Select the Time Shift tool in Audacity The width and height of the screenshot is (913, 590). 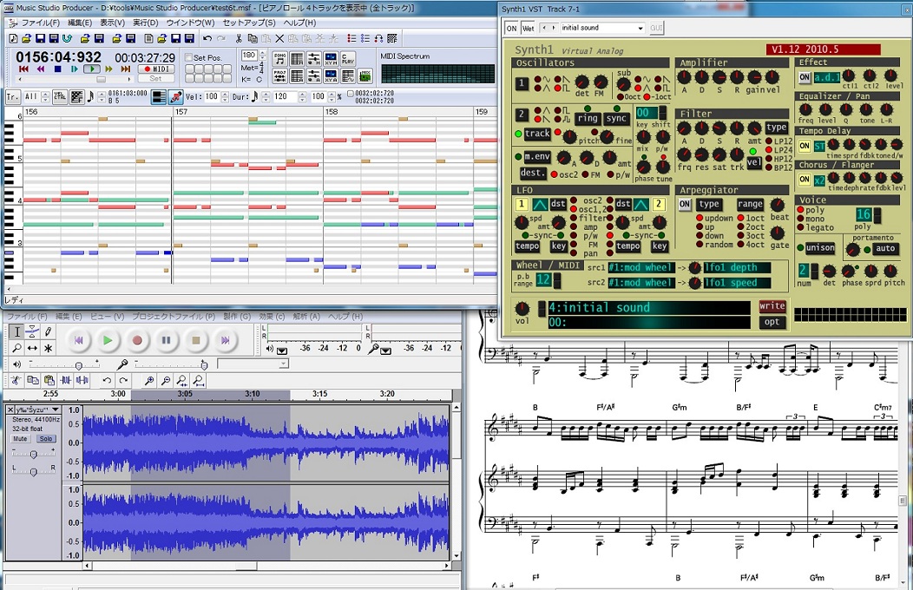pos(32,348)
